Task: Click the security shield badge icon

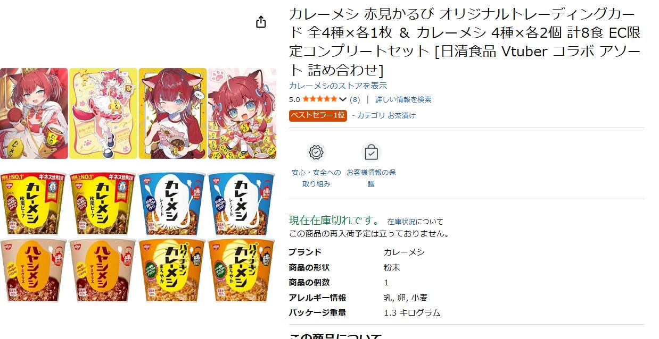Action: coord(317,152)
